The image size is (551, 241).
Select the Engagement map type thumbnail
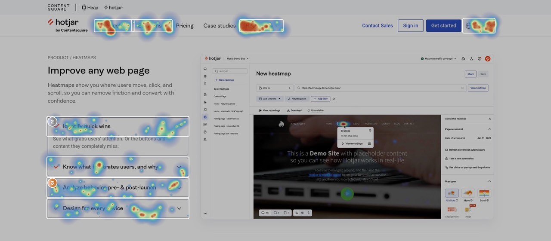tap(452, 209)
